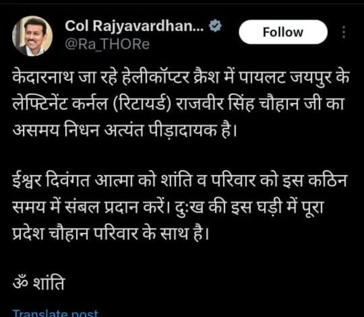Viewport: 364px width, 317px height.
Task: Click the blue verified badge icon
Action: (215, 26)
